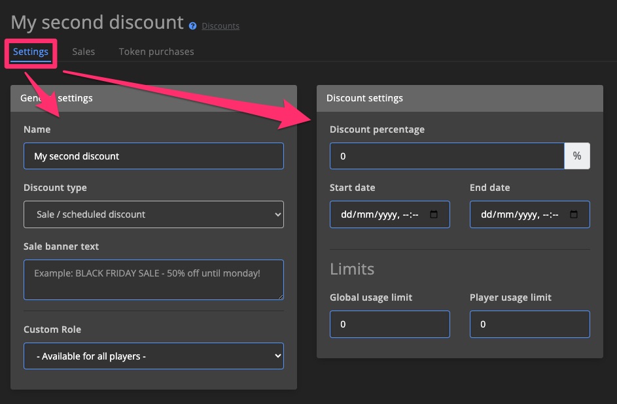Open the Custom Role dropdown
The height and width of the screenshot is (404, 617).
click(153, 356)
